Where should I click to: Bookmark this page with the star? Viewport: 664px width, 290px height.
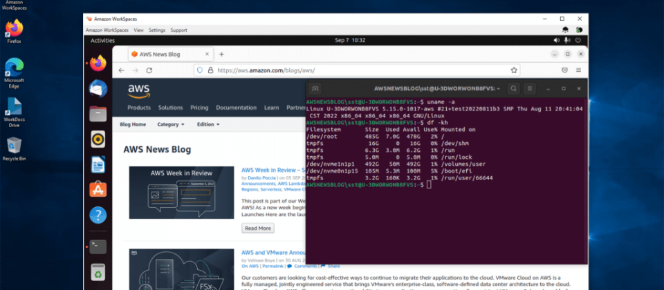pyautogui.click(x=514, y=70)
